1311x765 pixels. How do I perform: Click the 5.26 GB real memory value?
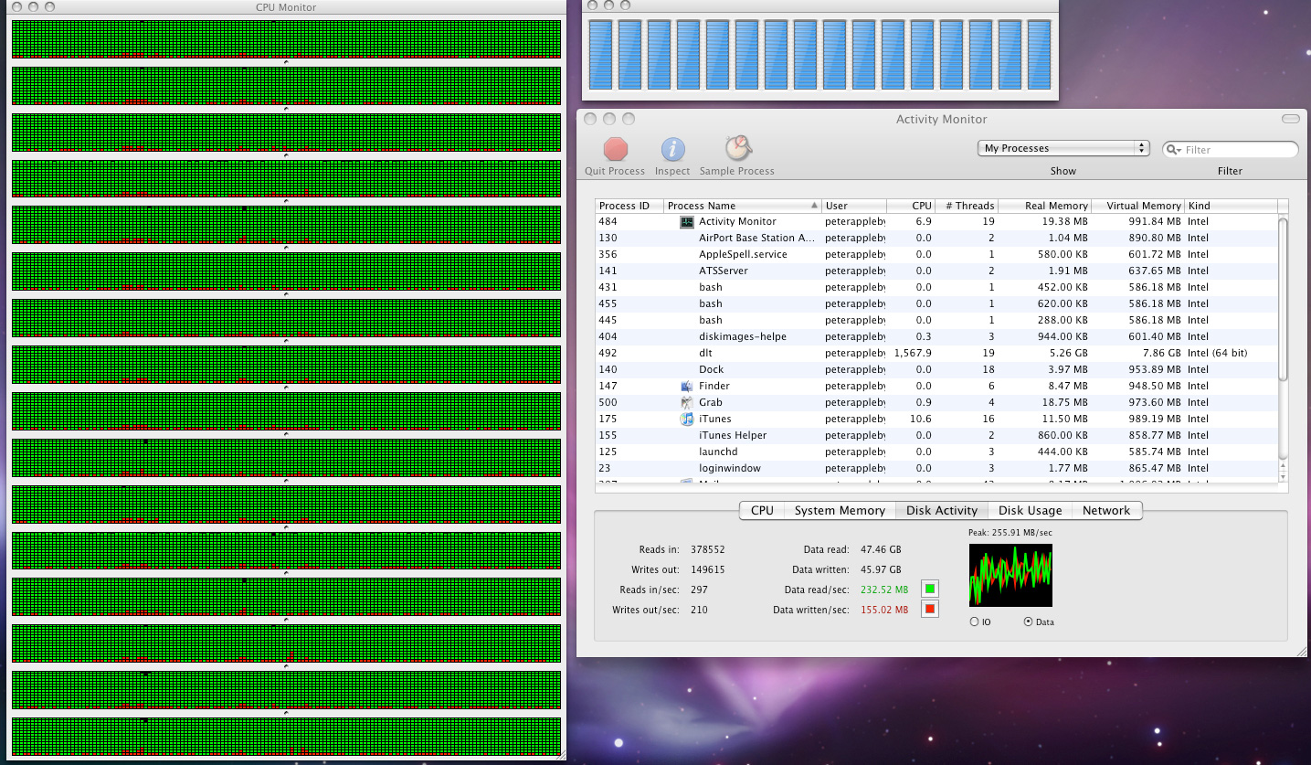point(1067,353)
